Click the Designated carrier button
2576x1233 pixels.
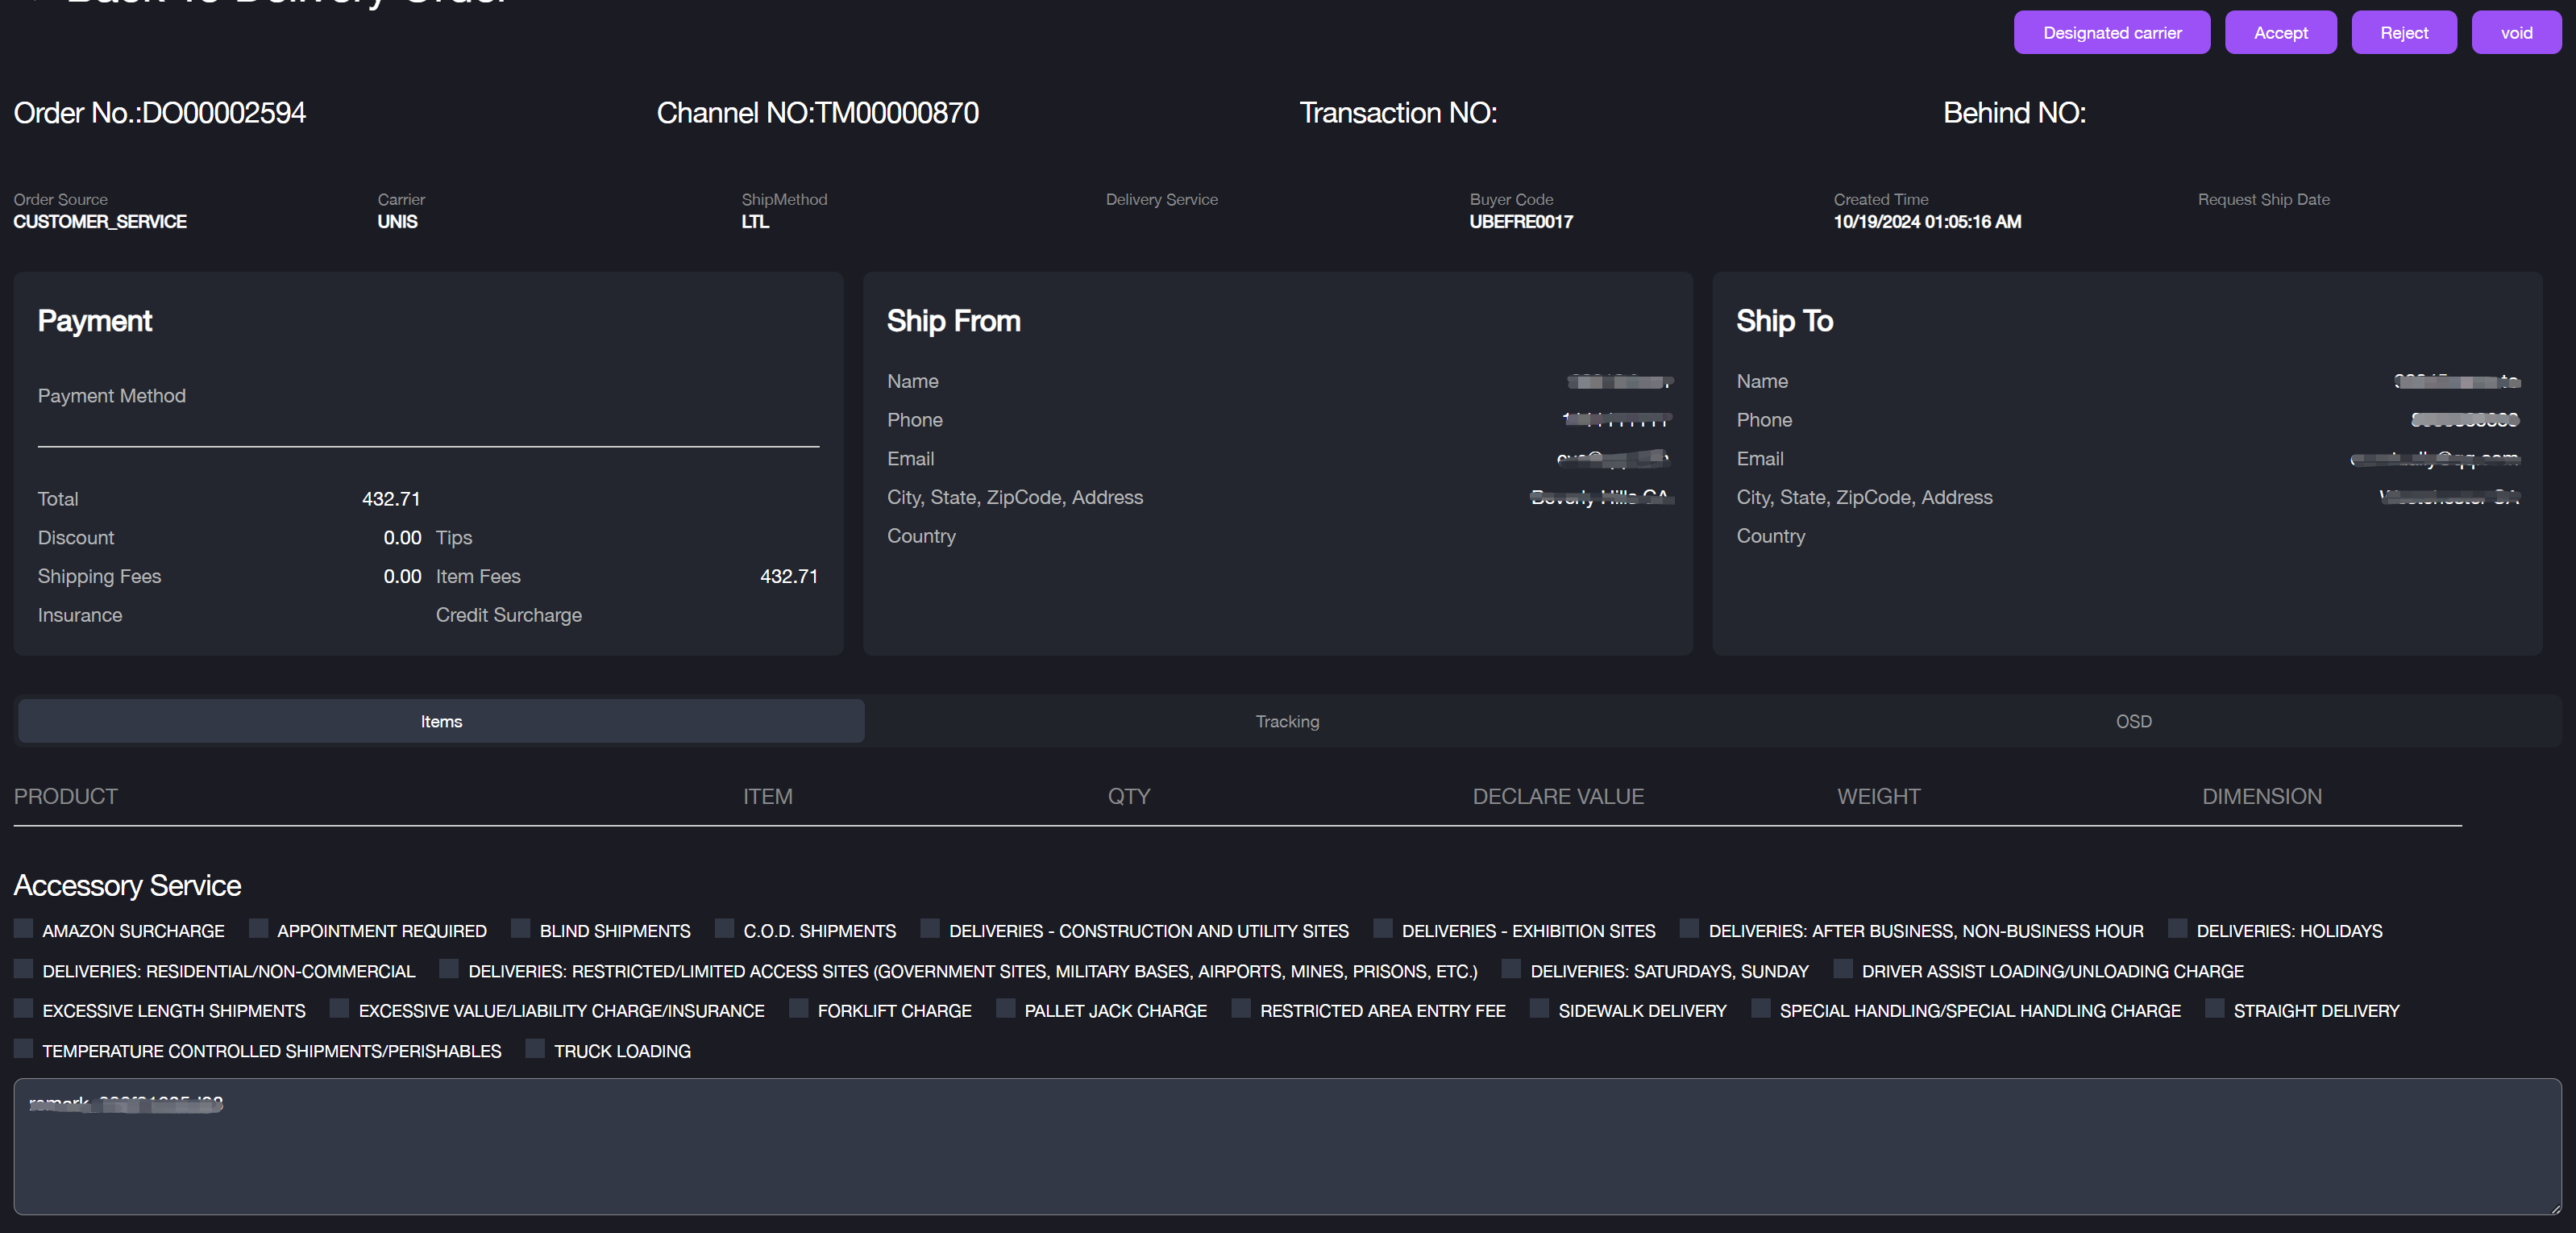(x=2111, y=33)
